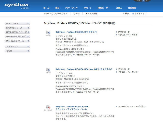The width and height of the screenshot is (163, 128).
Task: Click the text 本体を最新のファームウェアに更新します。
Action: 75,113
